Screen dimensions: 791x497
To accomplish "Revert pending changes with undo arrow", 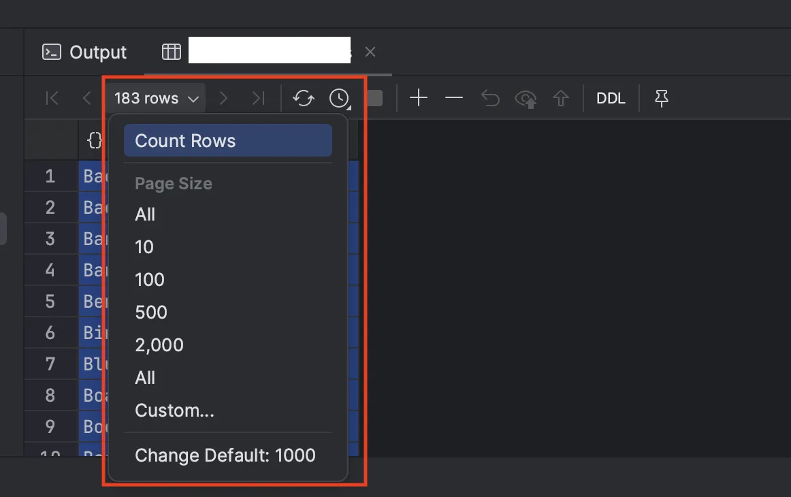I will (490, 99).
